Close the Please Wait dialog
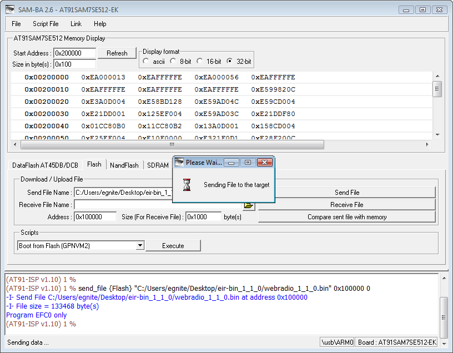The image size is (453, 353). (x=265, y=163)
